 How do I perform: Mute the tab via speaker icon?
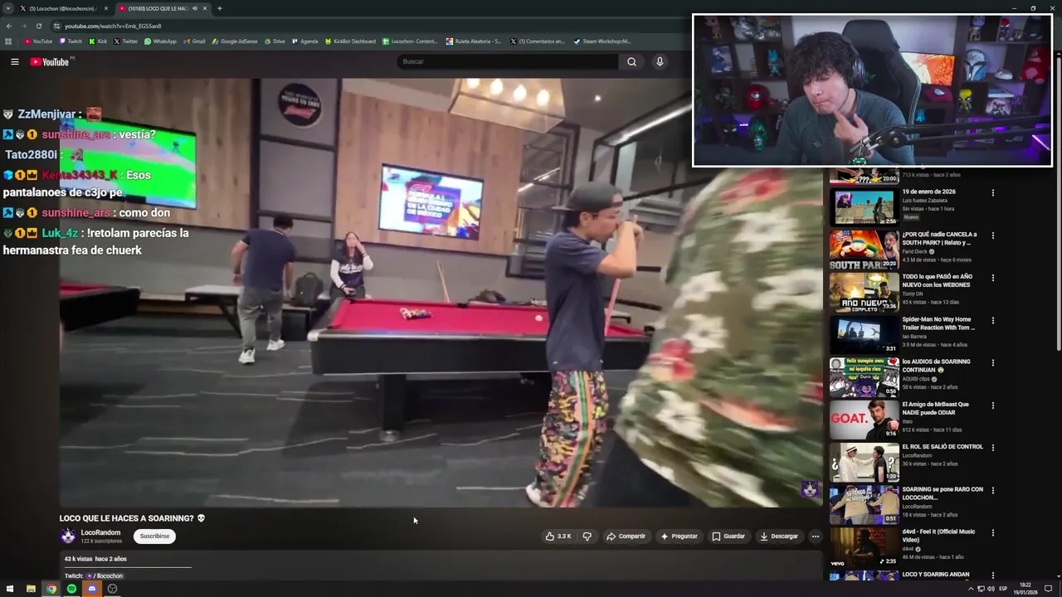195,8
